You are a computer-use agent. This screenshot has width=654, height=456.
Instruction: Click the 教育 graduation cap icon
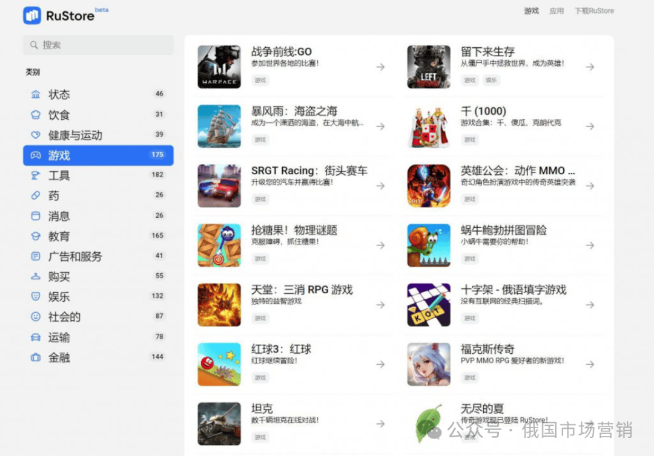coord(36,236)
